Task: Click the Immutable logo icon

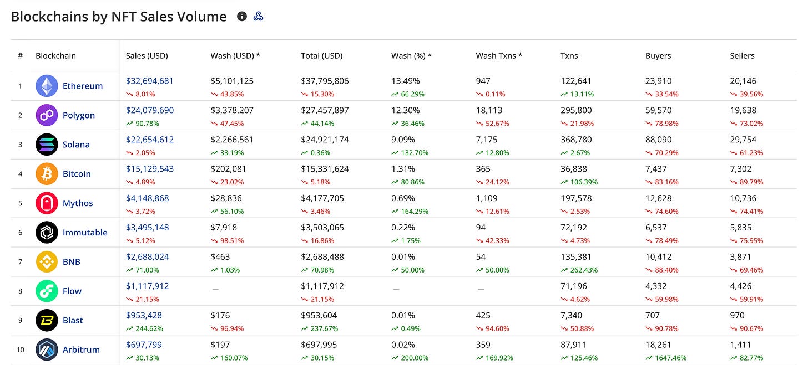Action: click(x=47, y=233)
